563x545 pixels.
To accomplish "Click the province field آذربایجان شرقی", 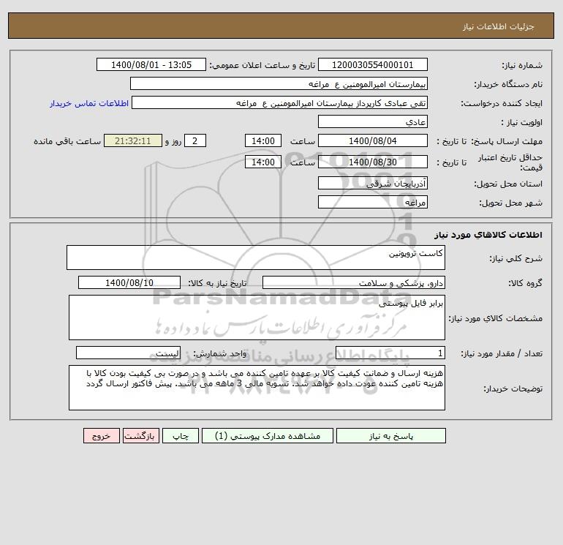I will (373, 183).
